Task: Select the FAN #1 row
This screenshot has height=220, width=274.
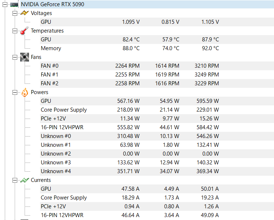Action: [x=157, y=75]
